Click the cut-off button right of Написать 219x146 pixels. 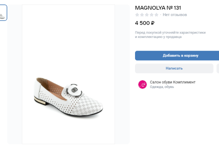click(218, 68)
